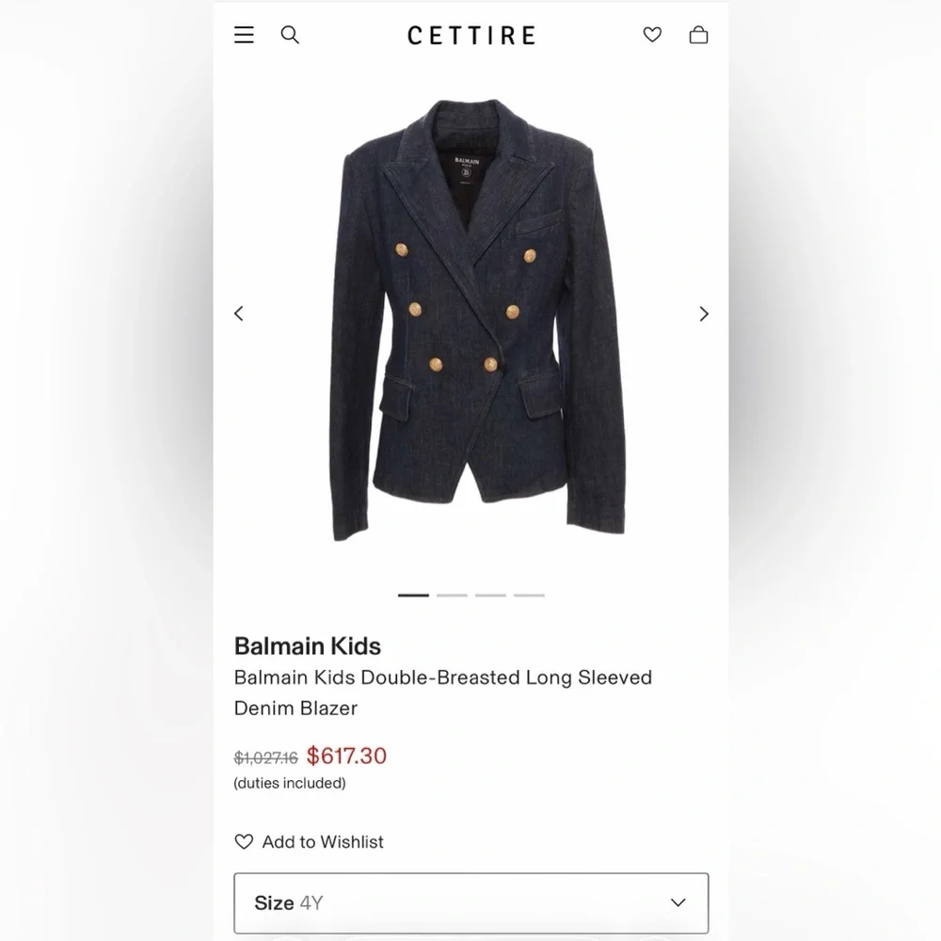This screenshot has height=941, width=941.
Task: Click the product title Denim Blazer
Action: tap(296, 709)
